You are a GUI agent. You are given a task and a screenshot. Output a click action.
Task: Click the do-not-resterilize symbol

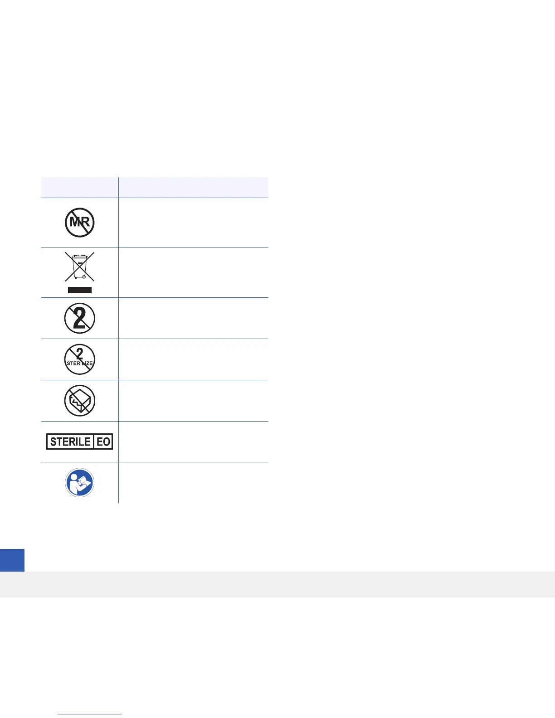[79, 359]
